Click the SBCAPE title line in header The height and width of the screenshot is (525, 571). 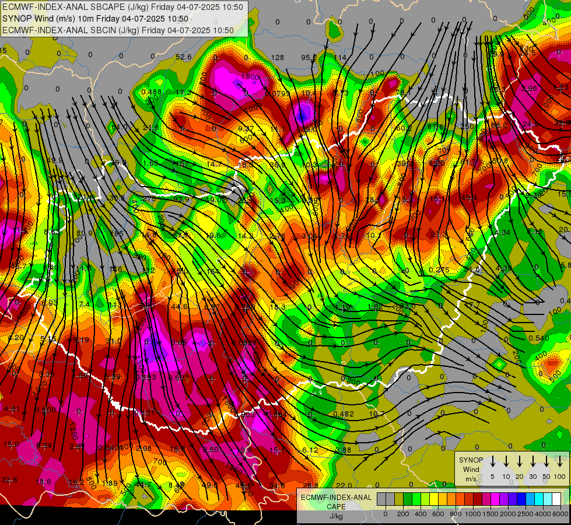[x=122, y=7]
